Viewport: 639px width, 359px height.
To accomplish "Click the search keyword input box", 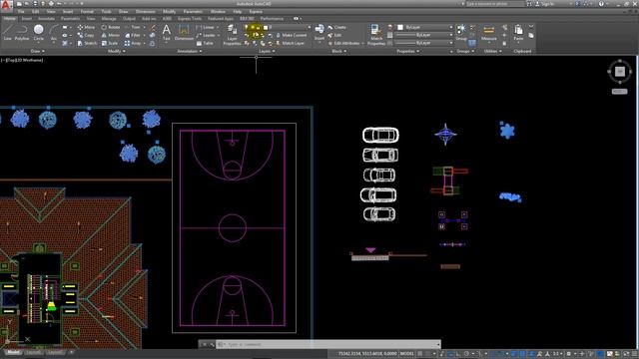I will point(495,4).
